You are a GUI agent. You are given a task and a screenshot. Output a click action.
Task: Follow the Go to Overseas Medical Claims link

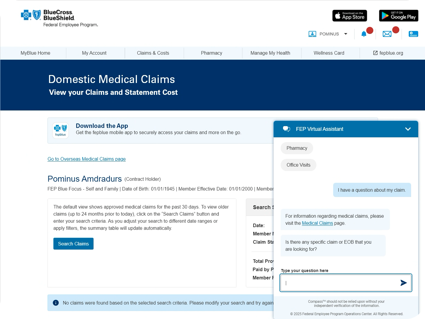click(86, 159)
